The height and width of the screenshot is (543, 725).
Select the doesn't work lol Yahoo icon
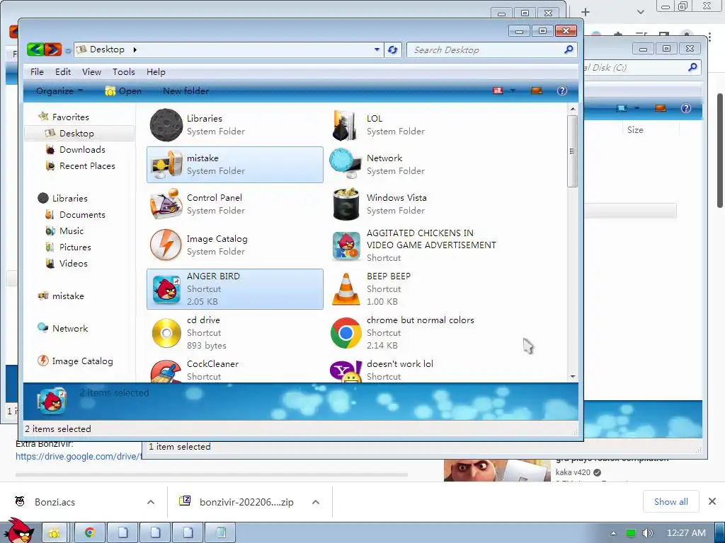(x=346, y=372)
